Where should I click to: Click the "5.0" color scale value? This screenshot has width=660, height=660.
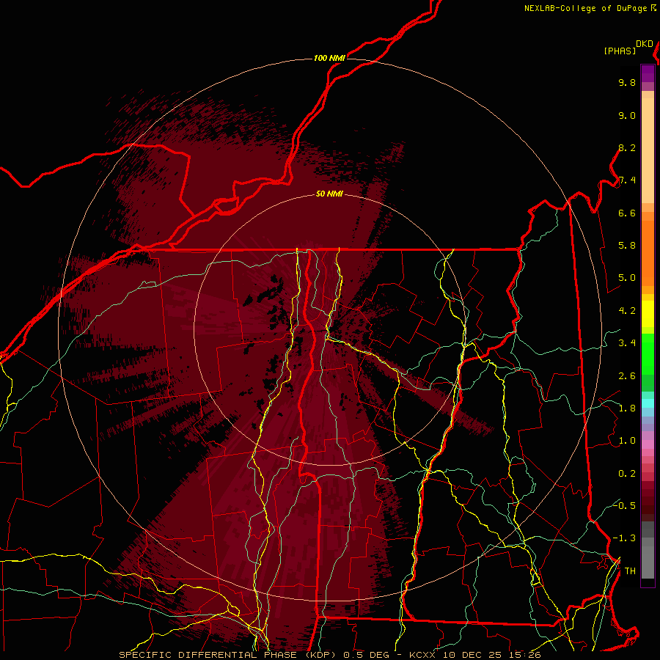tap(627, 278)
